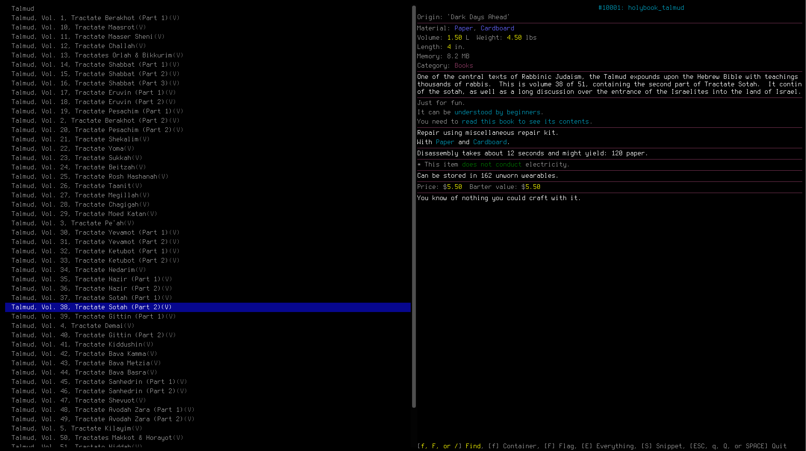This screenshot has height=451, width=806.
Task: Pick Vol. 30, Tractate Yevamot (Part 1)
Action: (95, 232)
